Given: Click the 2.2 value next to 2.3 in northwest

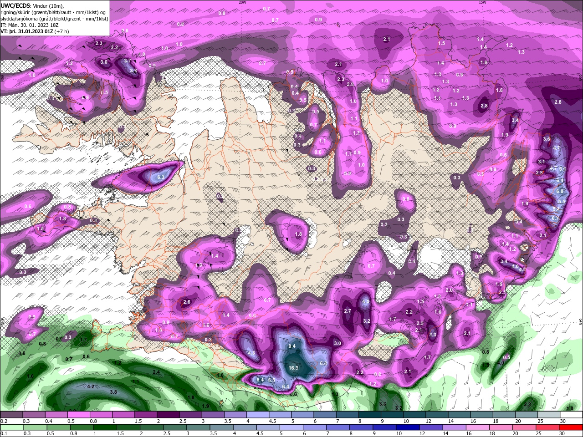Looking at the screenshot, I should (x=114, y=47).
